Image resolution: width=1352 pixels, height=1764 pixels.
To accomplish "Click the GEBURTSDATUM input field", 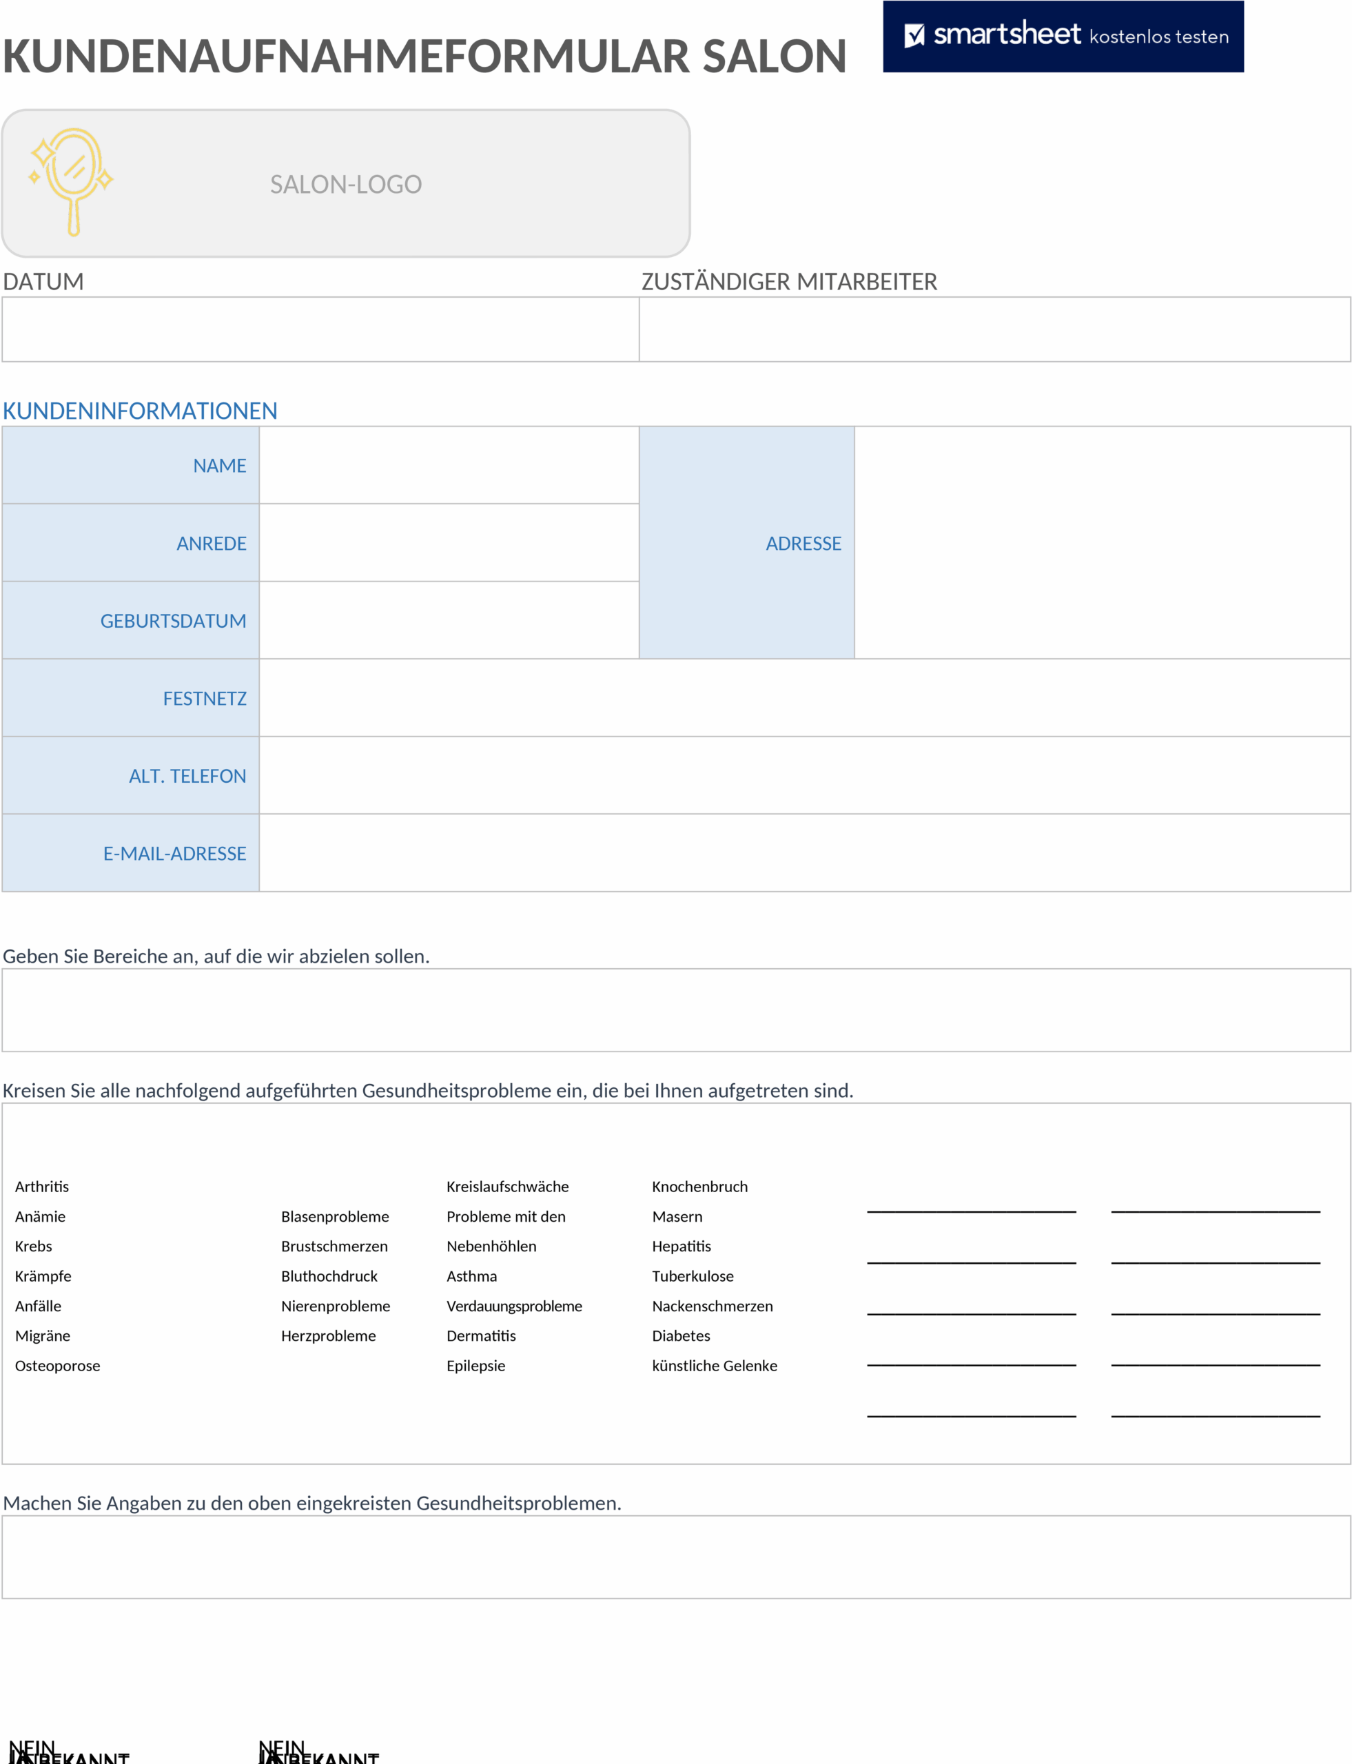I will [449, 620].
